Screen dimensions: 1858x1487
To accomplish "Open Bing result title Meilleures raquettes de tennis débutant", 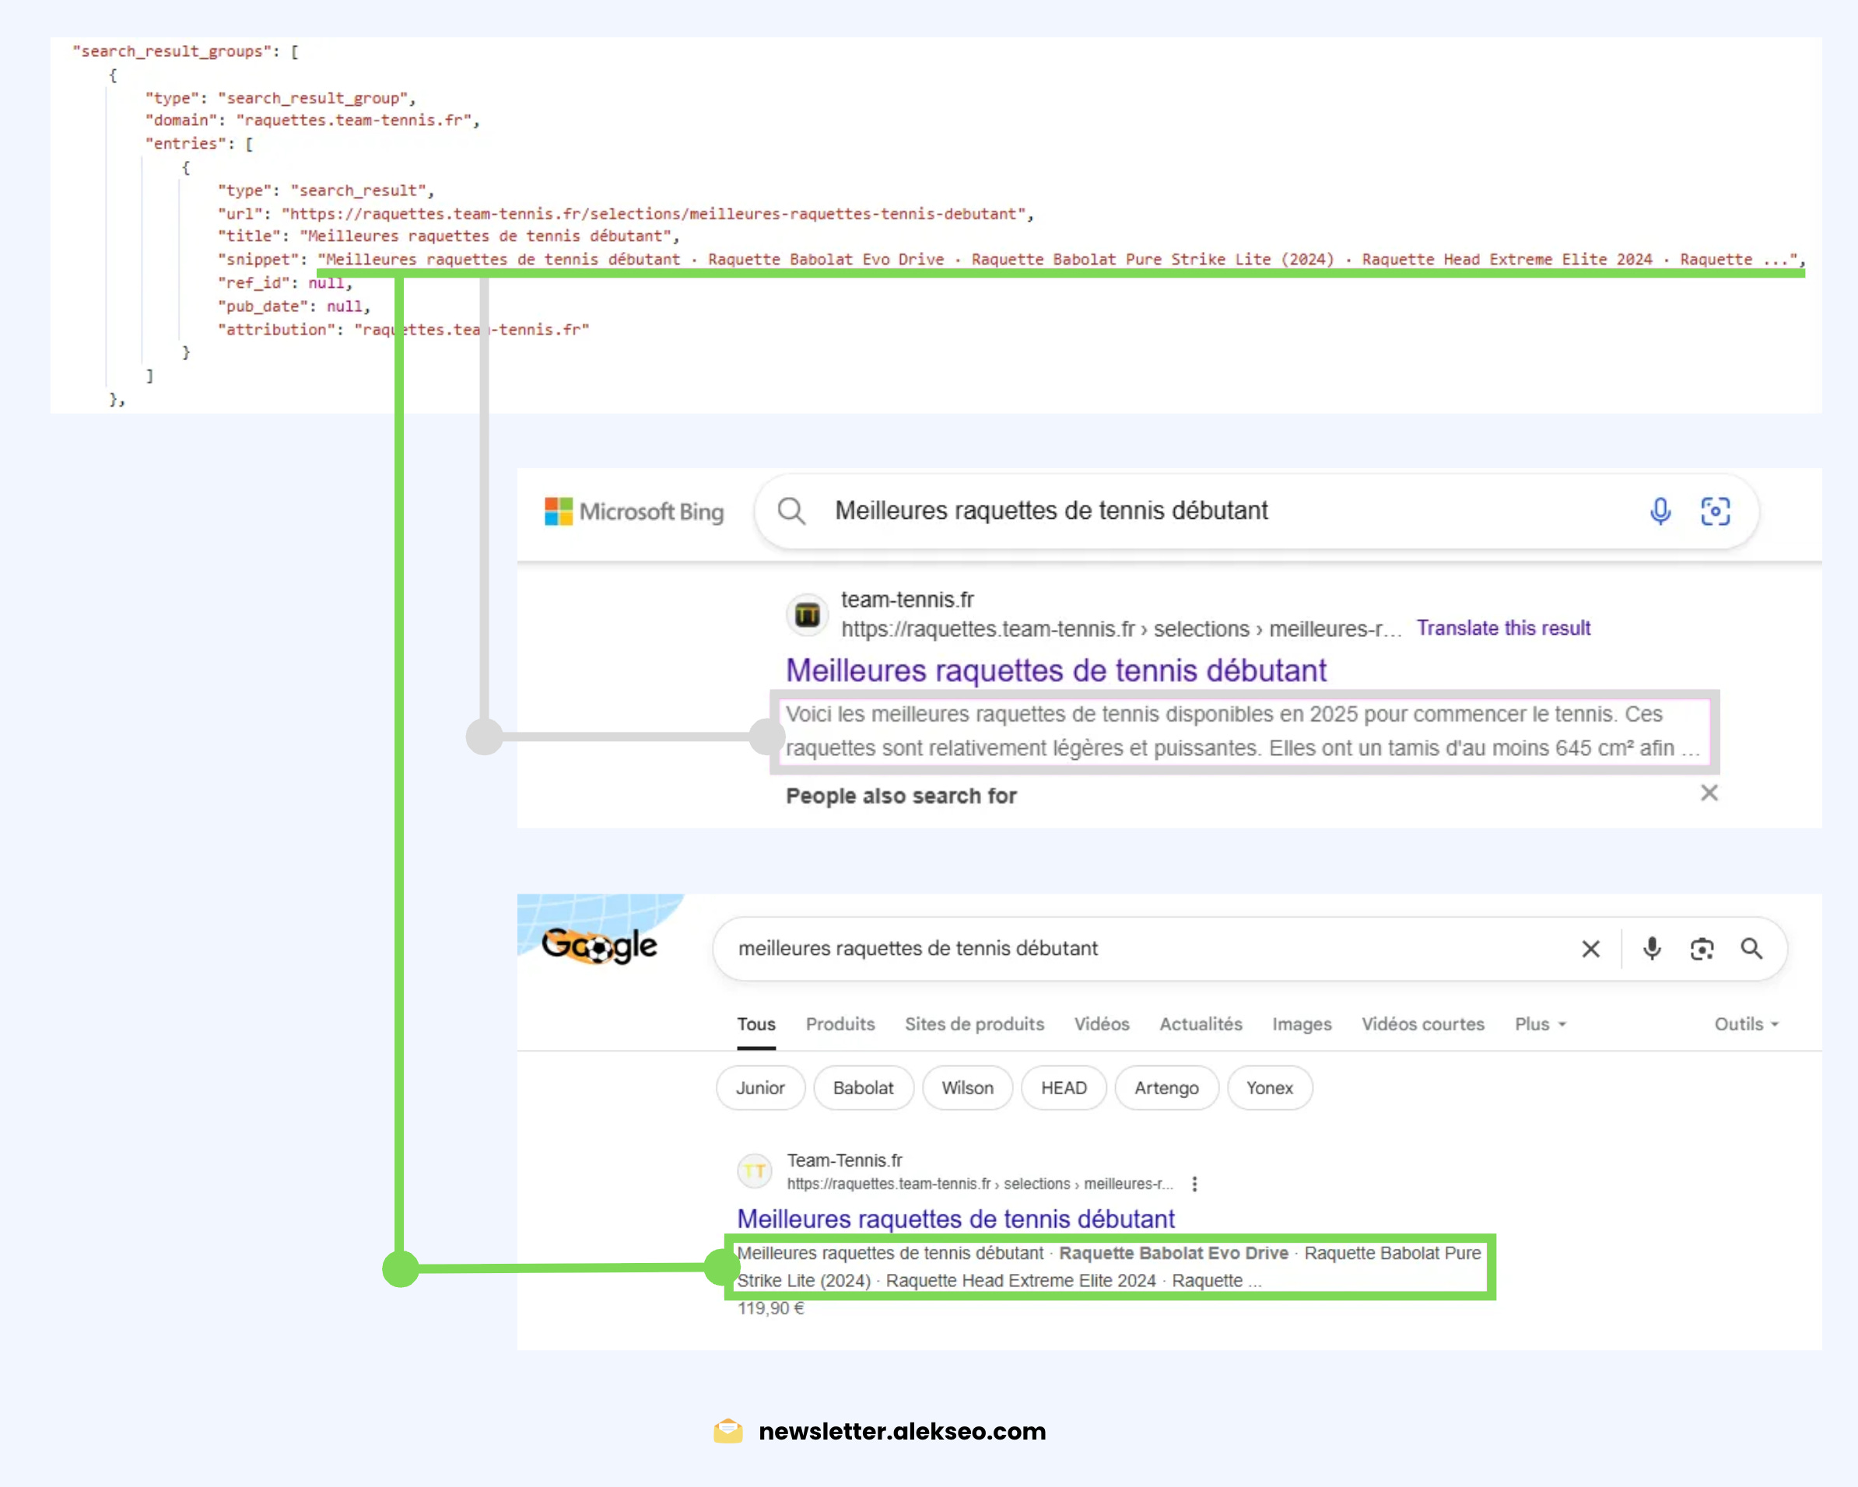I will click(x=1056, y=670).
